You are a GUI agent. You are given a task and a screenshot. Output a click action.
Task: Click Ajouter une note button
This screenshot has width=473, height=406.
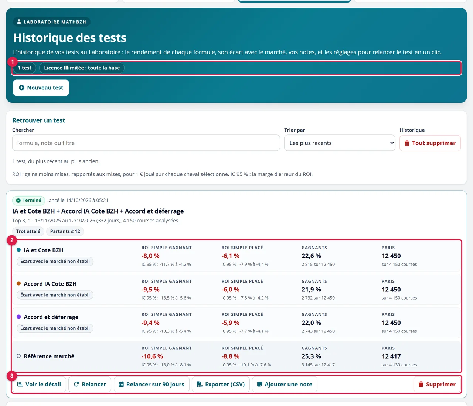(285, 385)
